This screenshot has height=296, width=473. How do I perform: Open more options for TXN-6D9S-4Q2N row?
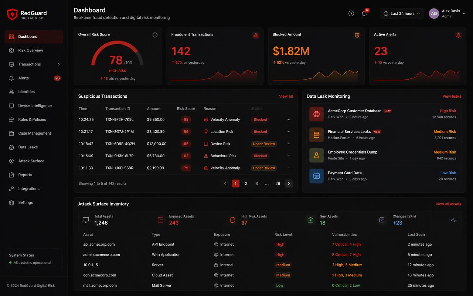(288, 144)
